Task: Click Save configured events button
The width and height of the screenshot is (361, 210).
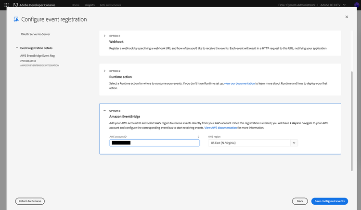Action: click(x=329, y=201)
